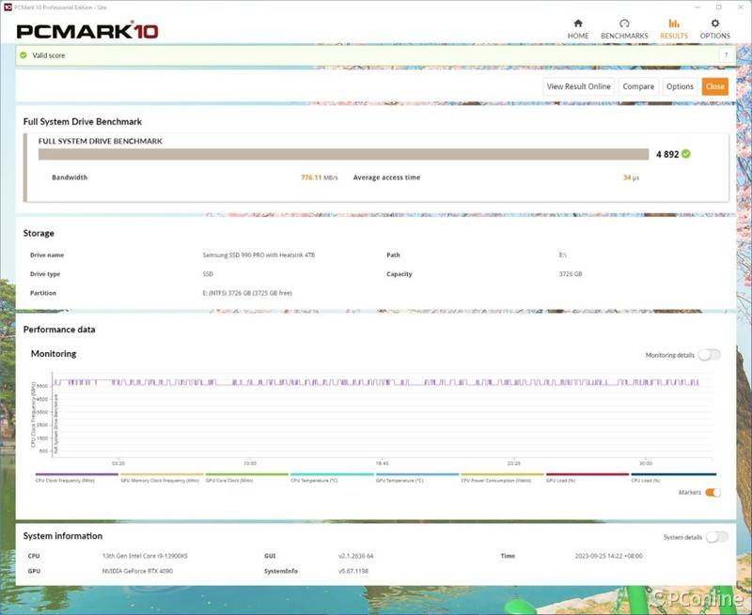Close the result with orange Close button
Viewport: 752px width, 615px height.
tap(714, 86)
